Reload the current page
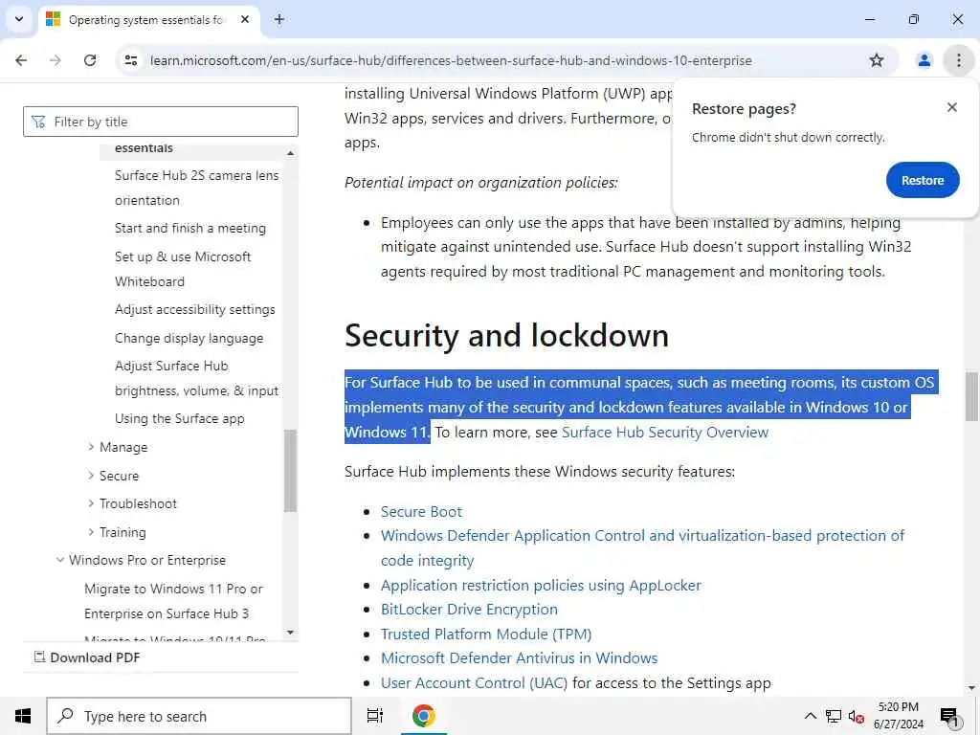The height and width of the screenshot is (735, 980). point(90,60)
